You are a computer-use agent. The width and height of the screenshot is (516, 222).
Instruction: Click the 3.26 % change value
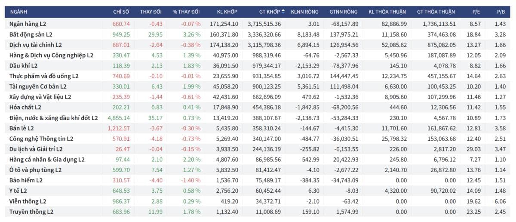click(x=191, y=34)
